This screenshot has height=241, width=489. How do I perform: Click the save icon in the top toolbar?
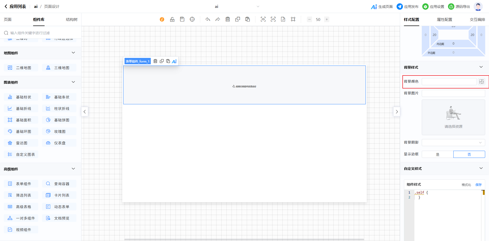point(182,19)
